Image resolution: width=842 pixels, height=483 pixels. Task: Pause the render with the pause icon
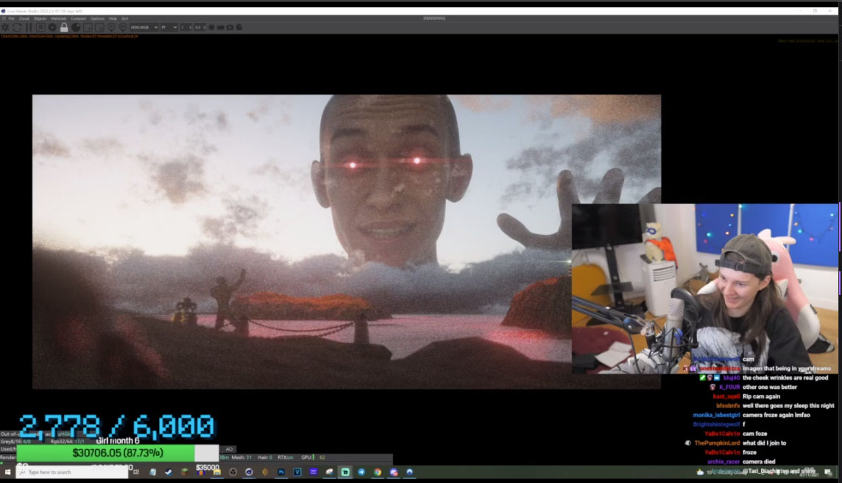click(x=29, y=27)
